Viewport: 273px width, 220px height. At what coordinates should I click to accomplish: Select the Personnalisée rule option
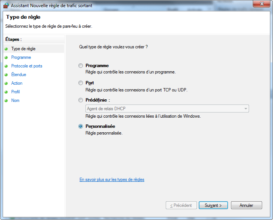click(x=81, y=126)
